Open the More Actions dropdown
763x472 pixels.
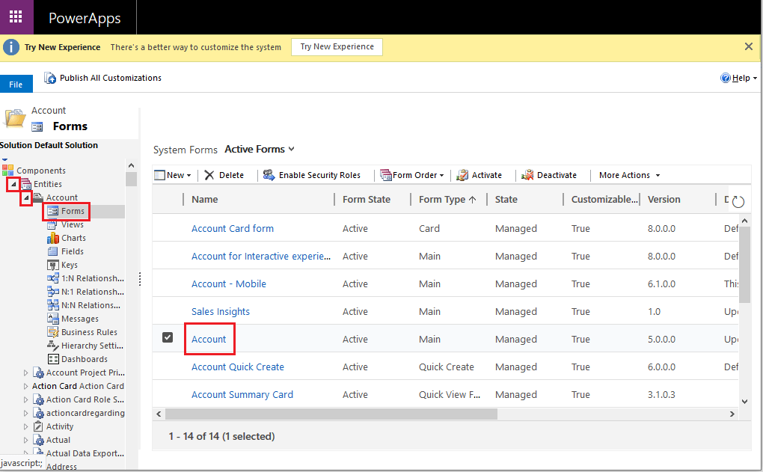coord(629,175)
